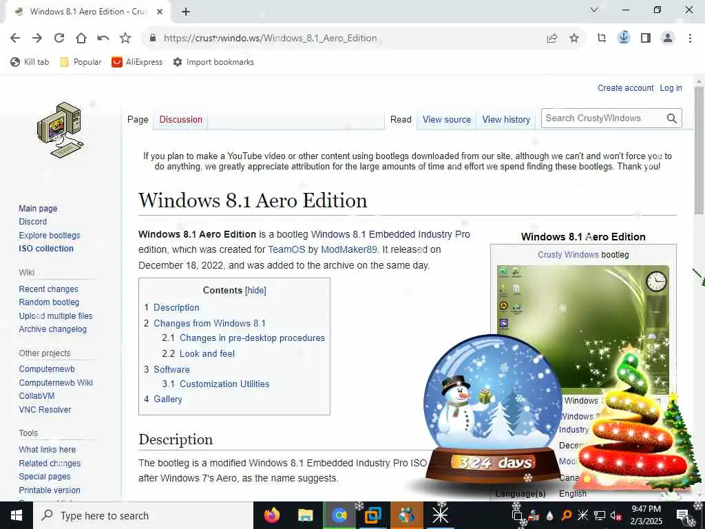The width and height of the screenshot is (705, 529).
Task: Open the Archive changelog link
Action: point(52,329)
